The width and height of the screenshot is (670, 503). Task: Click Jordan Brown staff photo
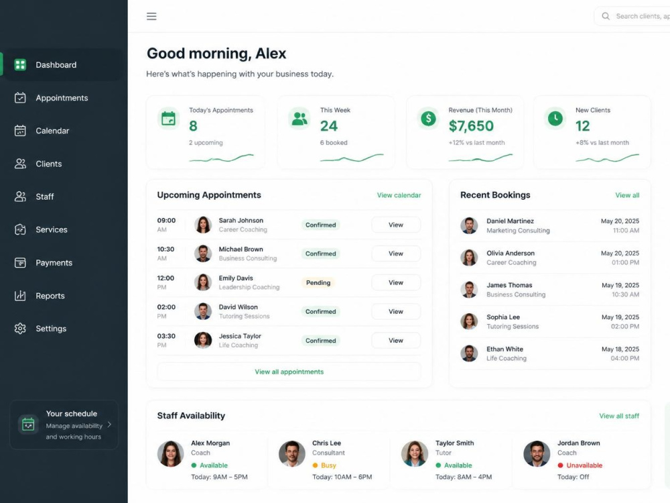[x=537, y=453]
